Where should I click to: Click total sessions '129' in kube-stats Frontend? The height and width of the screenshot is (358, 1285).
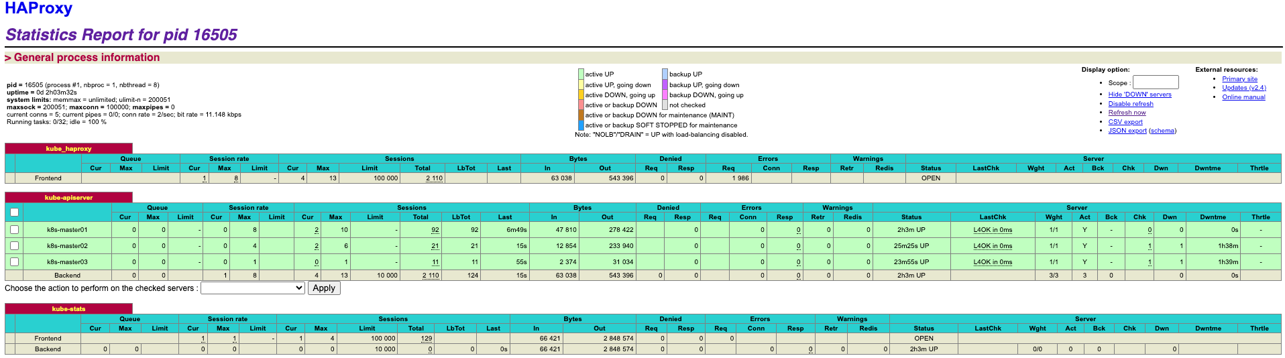(427, 339)
